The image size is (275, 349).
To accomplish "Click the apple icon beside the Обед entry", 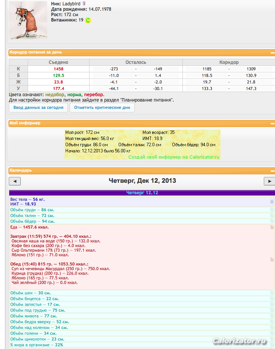I will pos(272,259).
